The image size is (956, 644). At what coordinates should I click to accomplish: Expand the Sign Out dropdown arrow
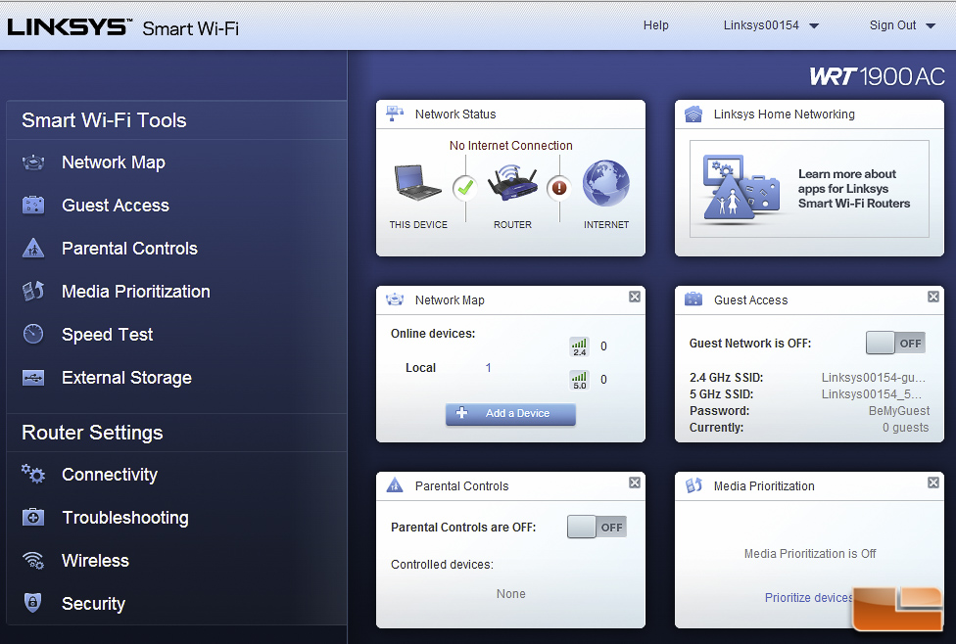tap(931, 26)
